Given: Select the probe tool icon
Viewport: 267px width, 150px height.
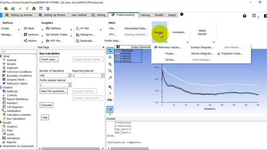Looking at the screenshot, I should [110, 78].
